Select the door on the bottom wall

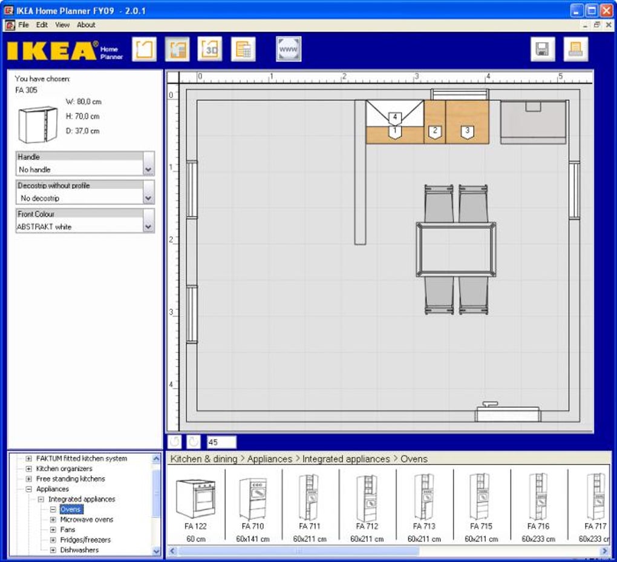508,412
